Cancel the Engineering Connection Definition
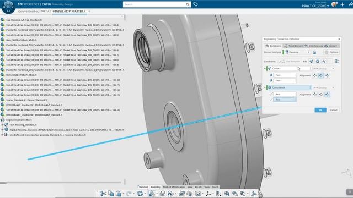This screenshot has width=353, height=198. pos(334,110)
